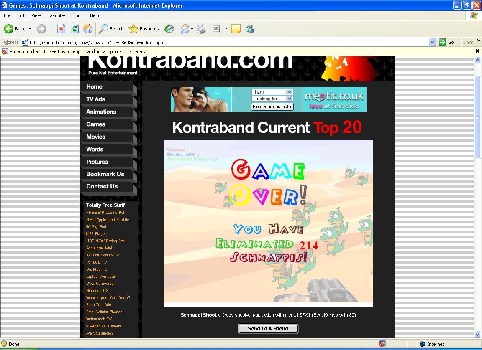Open the View menu
Viewport: 482px width, 350px height.
(x=36, y=15)
